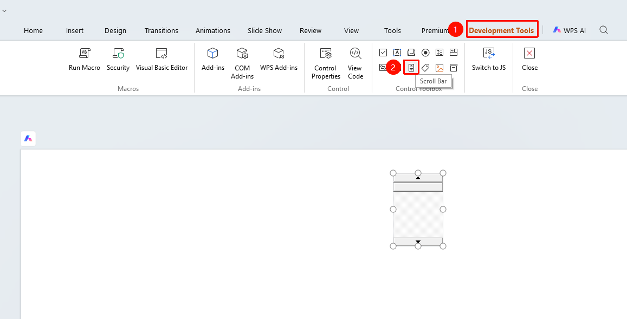
Task: Insert a Combo Box control
Action: 454,53
